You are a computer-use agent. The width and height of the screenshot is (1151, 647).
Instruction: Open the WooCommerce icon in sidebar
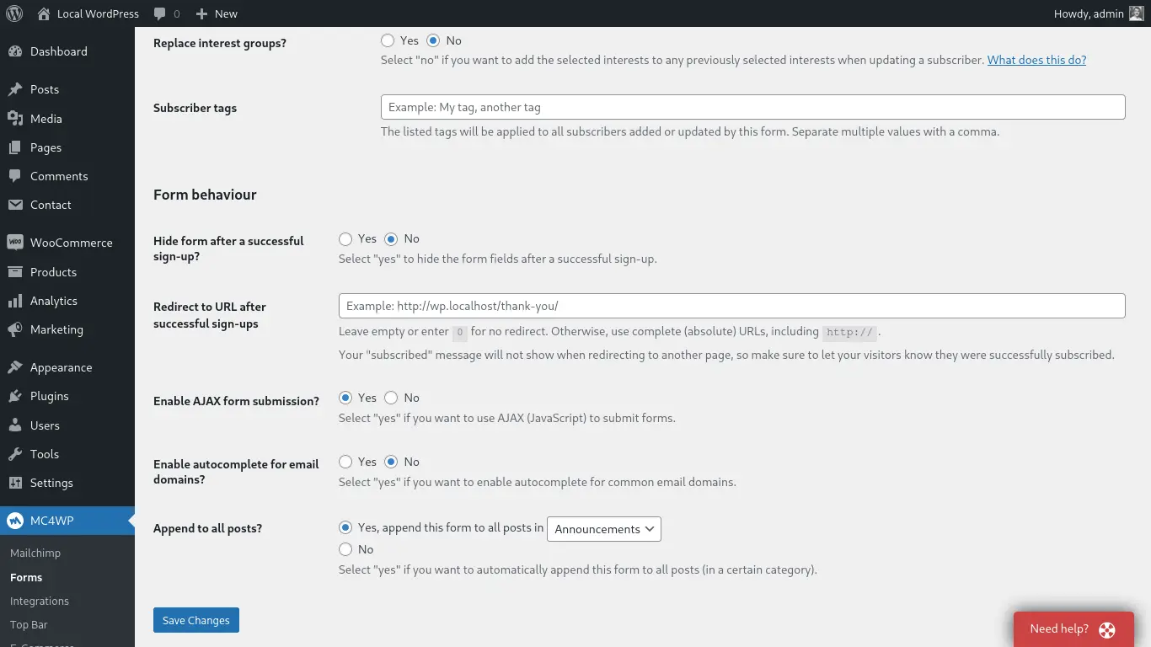pyautogui.click(x=15, y=243)
